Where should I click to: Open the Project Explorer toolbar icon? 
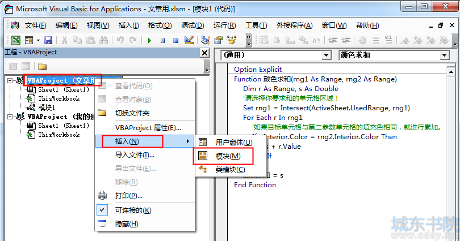click(206, 40)
